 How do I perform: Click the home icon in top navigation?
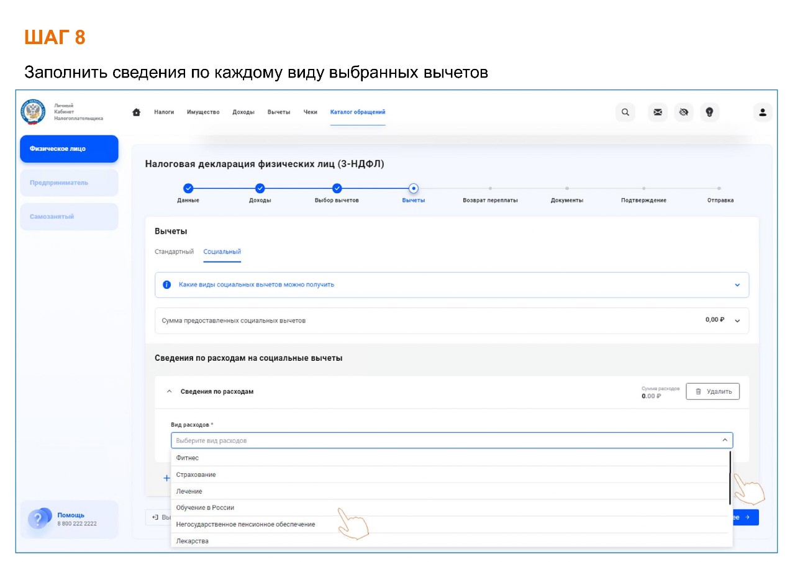tap(137, 112)
